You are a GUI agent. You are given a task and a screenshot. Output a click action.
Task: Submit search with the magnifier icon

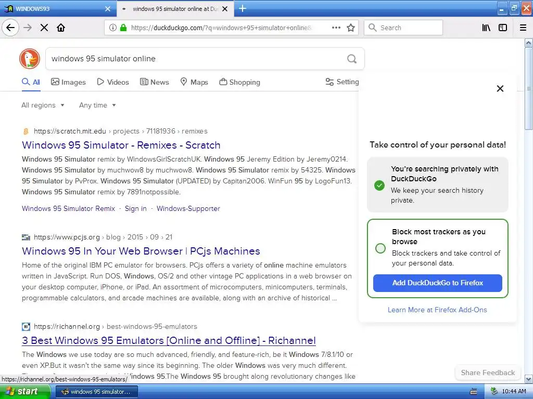pyautogui.click(x=352, y=59)
